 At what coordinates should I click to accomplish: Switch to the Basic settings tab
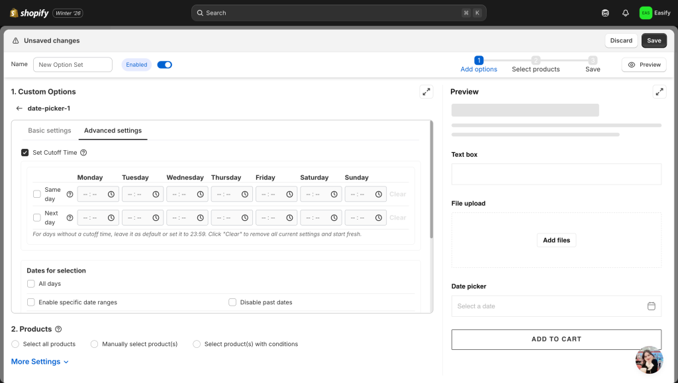tap(50, 131)
